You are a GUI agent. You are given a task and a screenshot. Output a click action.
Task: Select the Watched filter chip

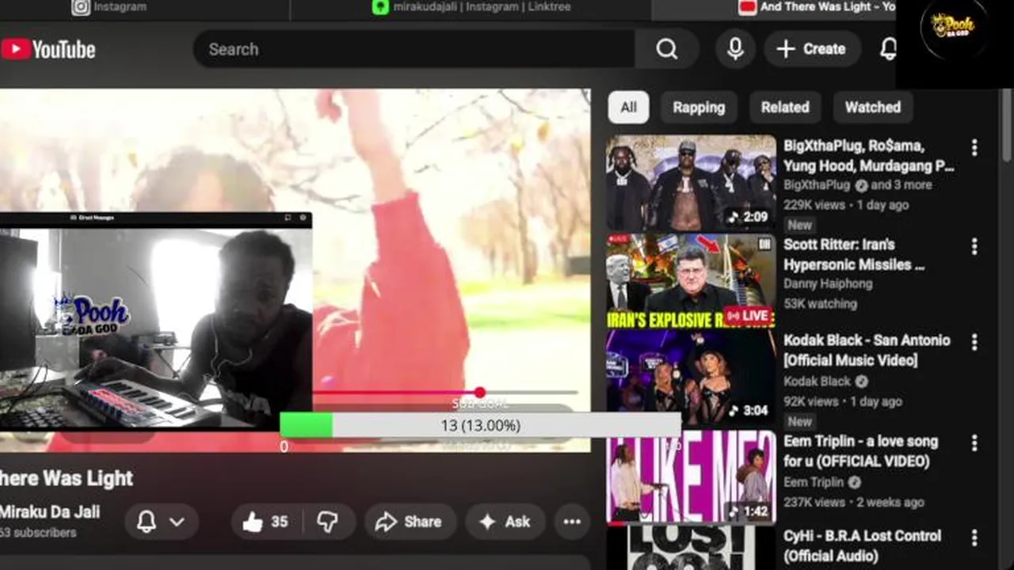pos(872,107)
